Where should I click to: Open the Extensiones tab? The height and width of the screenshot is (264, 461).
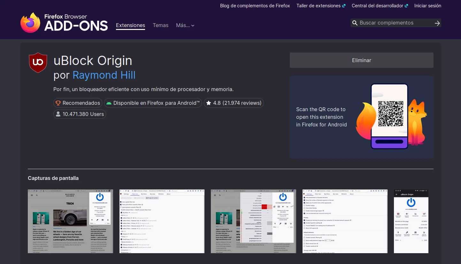tap(130, 25)
